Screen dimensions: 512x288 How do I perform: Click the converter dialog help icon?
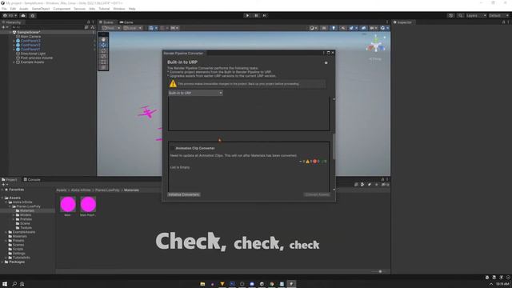coord(326,62)
